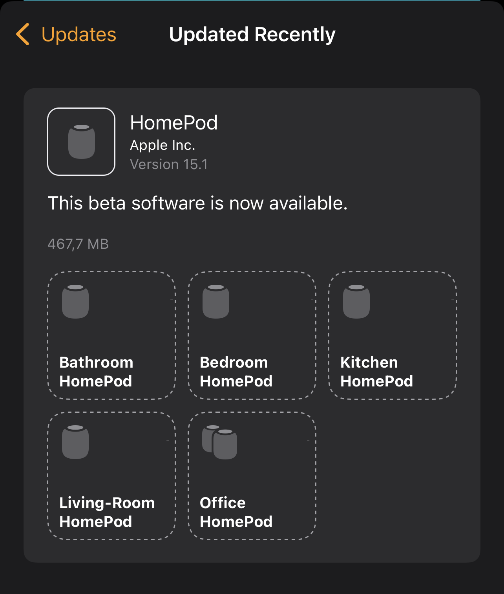Tap the Version 15.1 text
Screen dimensions: 504x594
coord(169,164)
